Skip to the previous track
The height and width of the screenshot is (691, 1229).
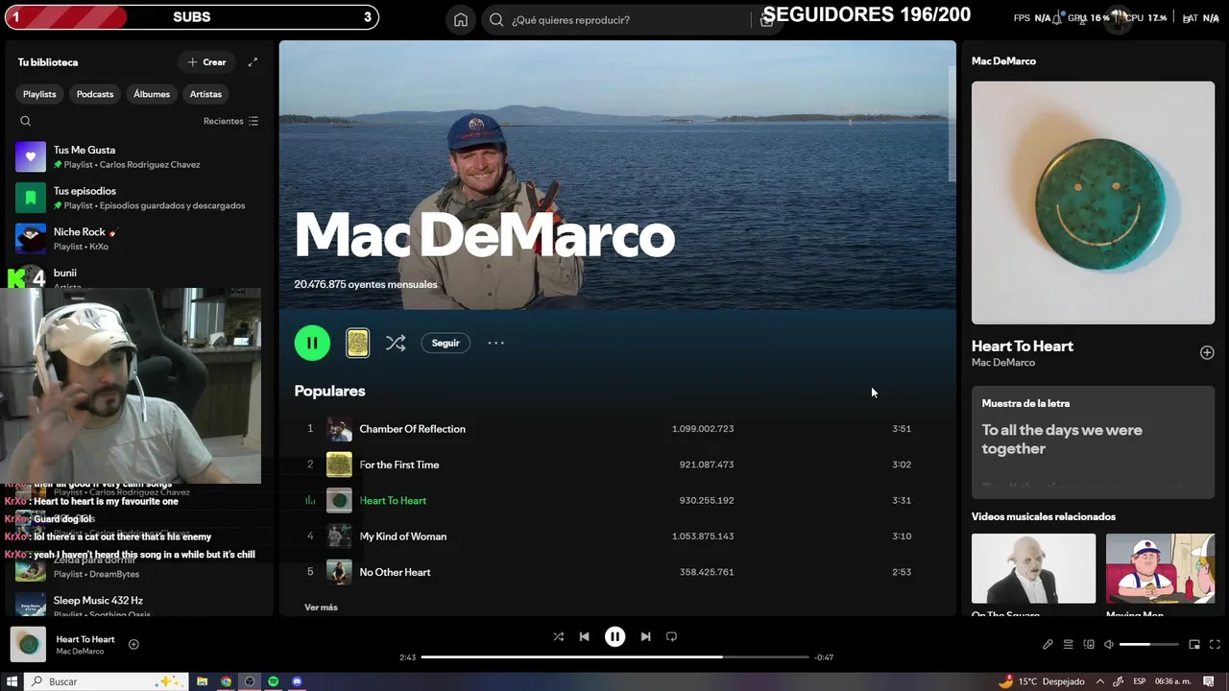point(584,636)
